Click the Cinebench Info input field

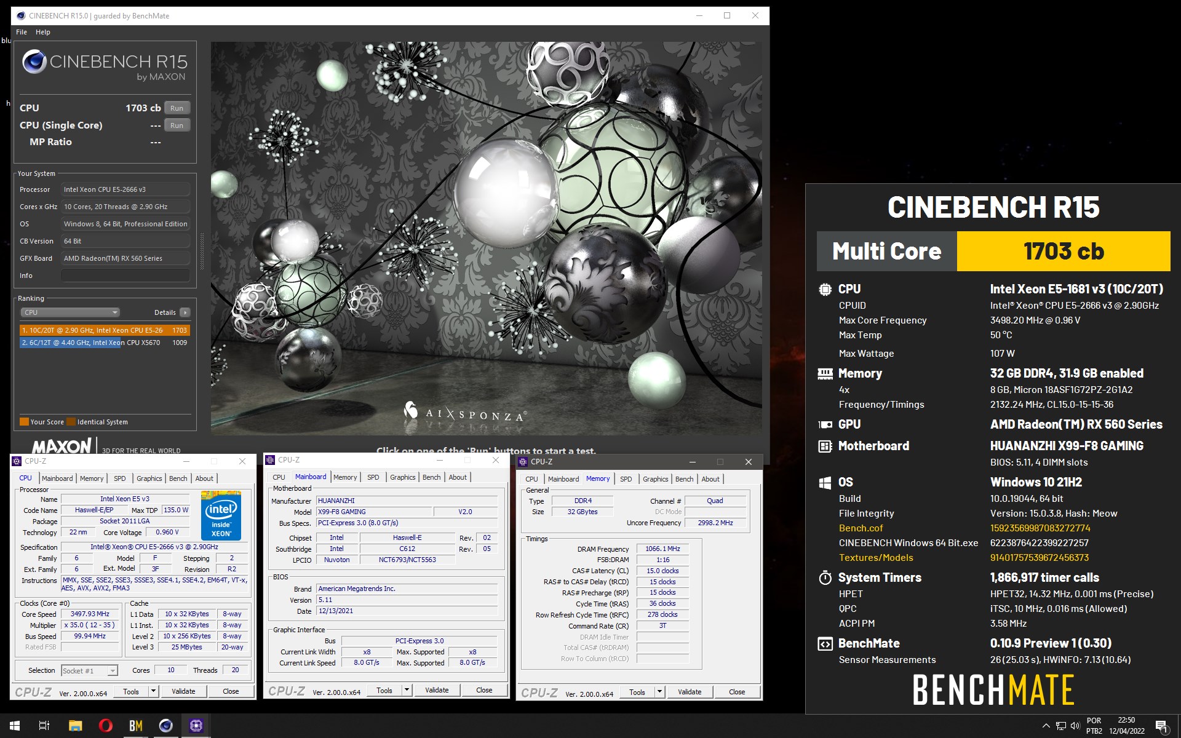click(x=125, y=276)
